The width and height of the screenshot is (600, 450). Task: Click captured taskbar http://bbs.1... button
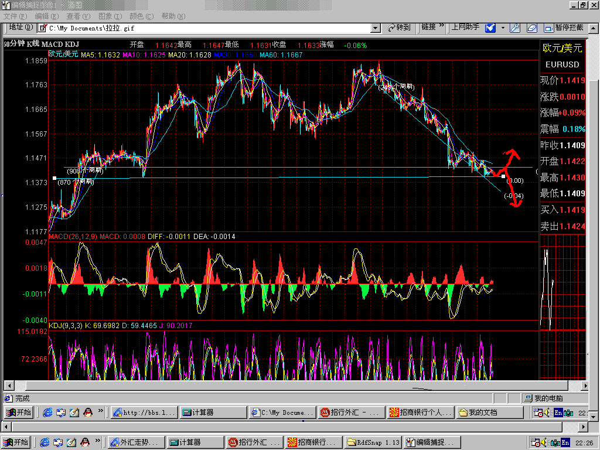145,412
